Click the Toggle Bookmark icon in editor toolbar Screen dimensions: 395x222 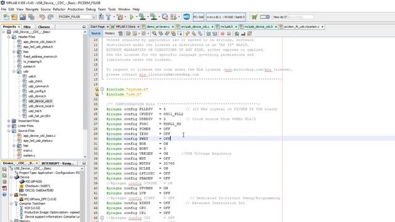coord(200,33)
